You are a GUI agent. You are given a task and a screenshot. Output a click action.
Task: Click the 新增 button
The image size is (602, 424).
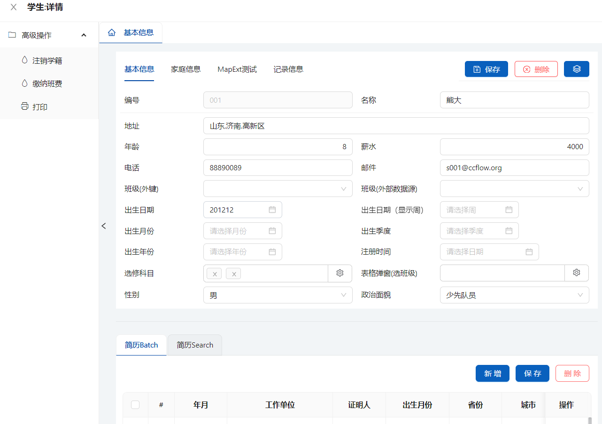(493, 373)
